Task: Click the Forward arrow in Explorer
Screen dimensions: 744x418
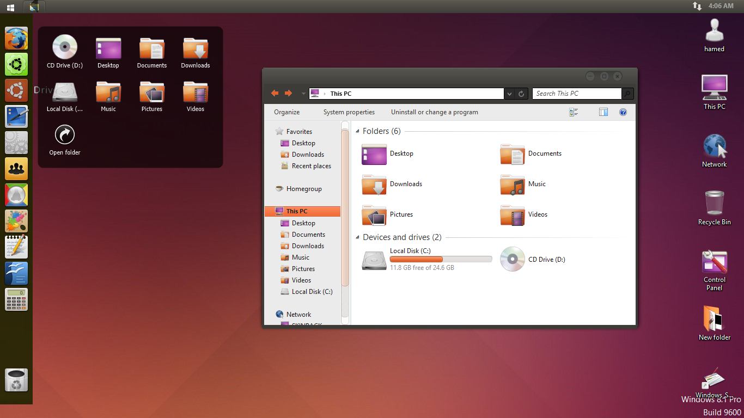Action: [x=289, y=94]
